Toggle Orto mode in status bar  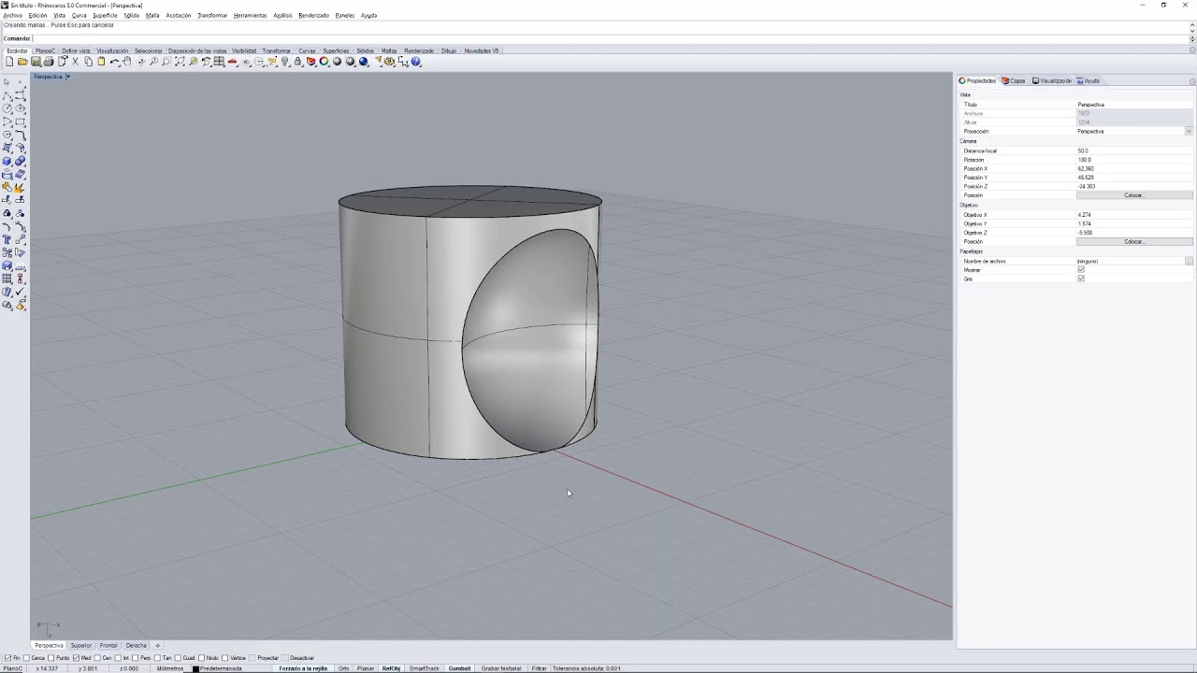343,668
